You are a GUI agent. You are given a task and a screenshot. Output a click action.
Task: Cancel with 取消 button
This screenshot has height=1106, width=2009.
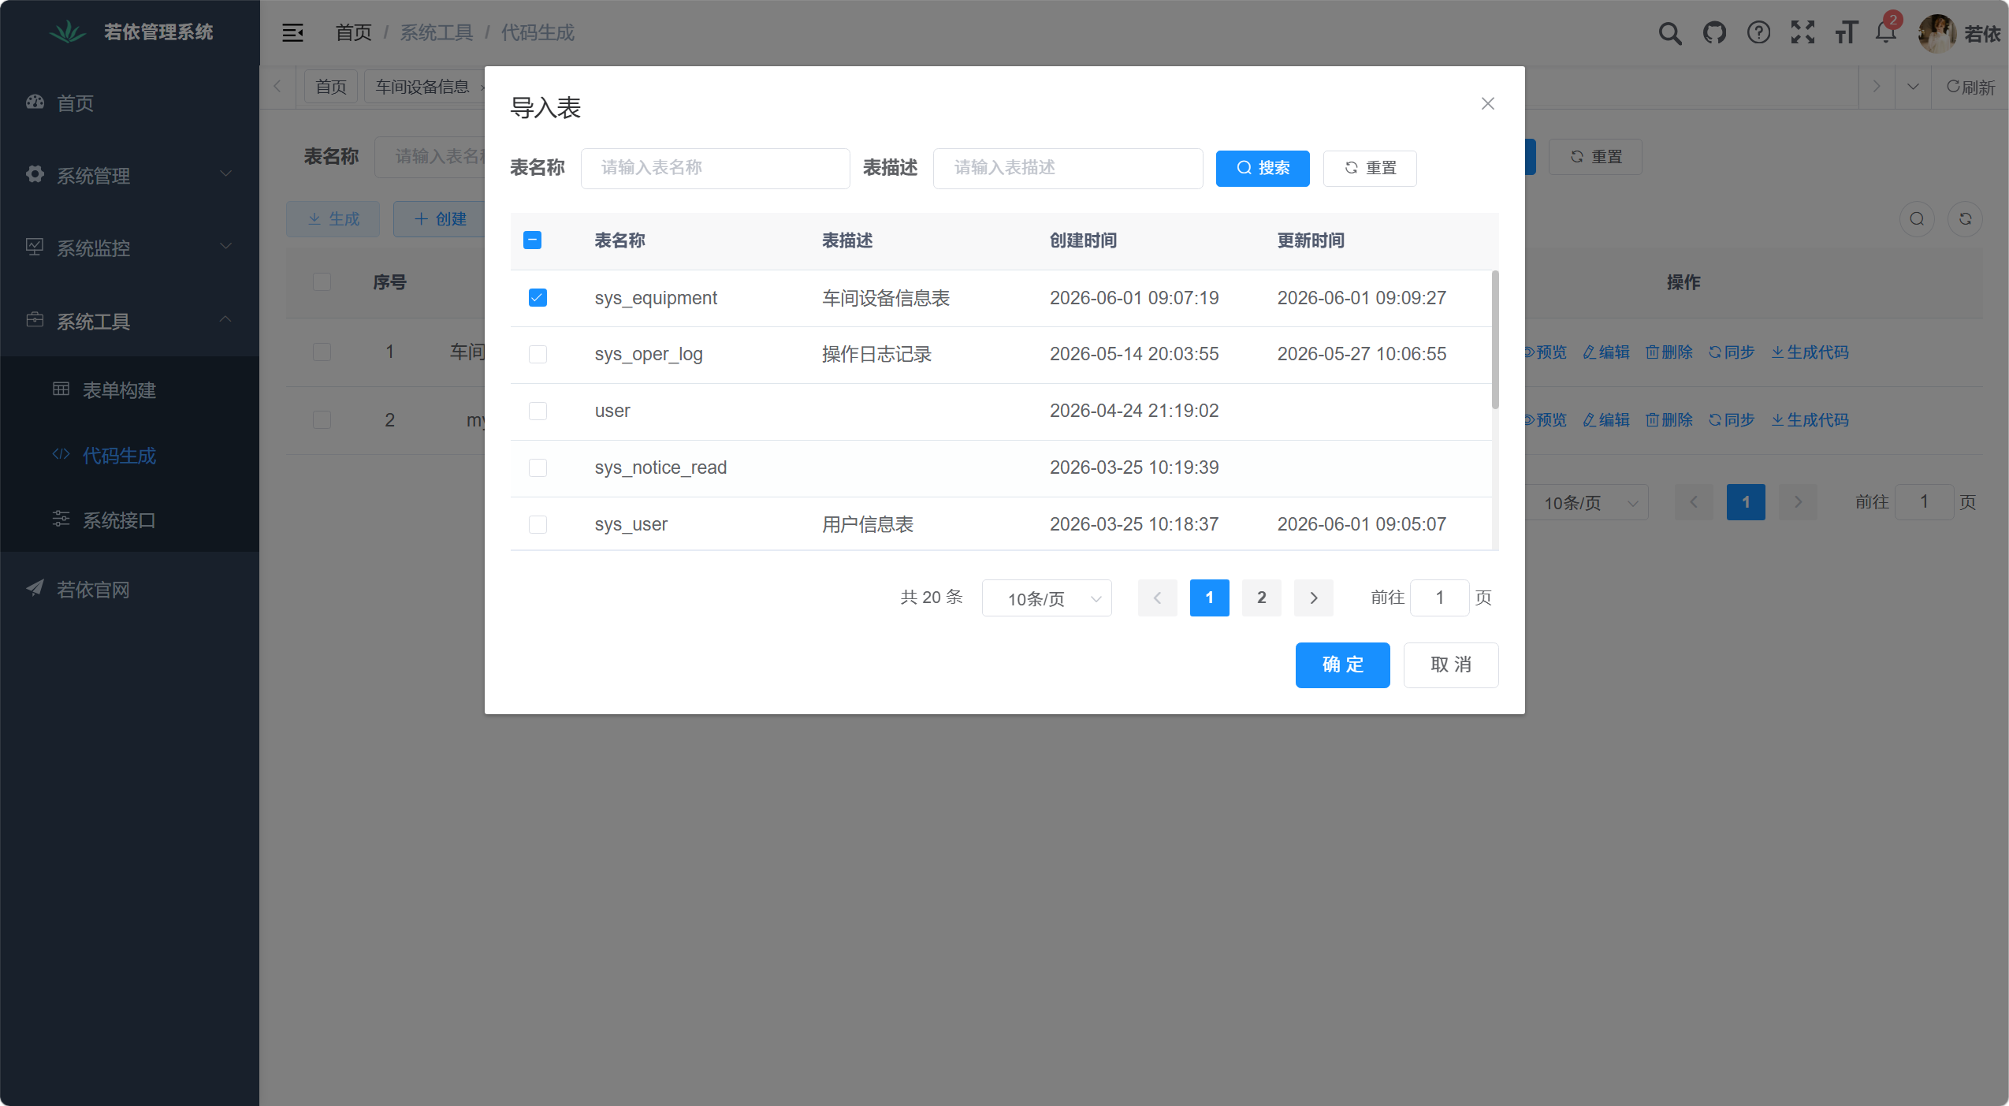[x=1451, y=665]
